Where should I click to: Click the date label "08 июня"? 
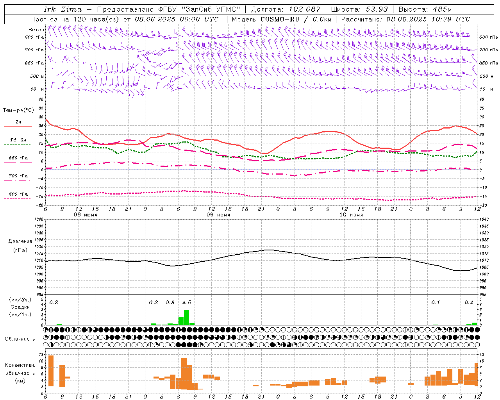(86, 215)
